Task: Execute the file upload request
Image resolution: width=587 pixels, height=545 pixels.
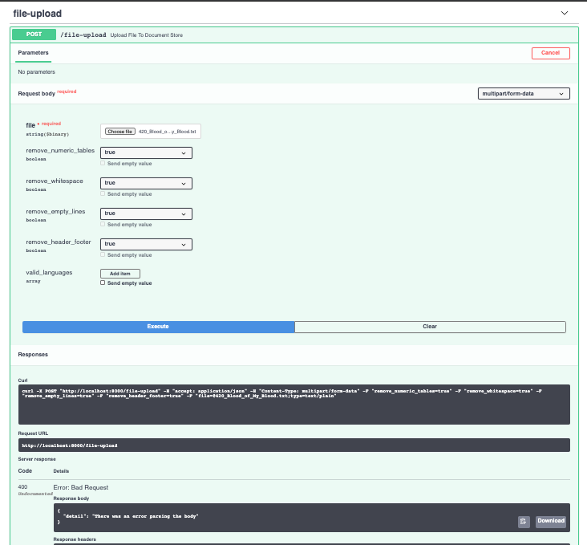Action: 158,327
